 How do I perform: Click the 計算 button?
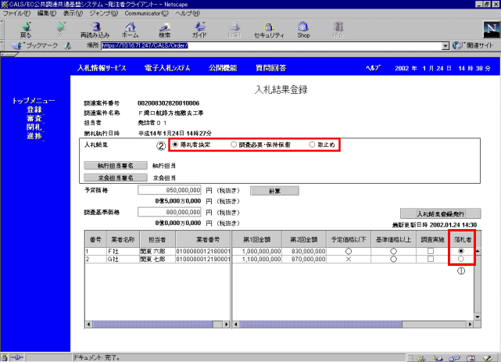(274, 191)
